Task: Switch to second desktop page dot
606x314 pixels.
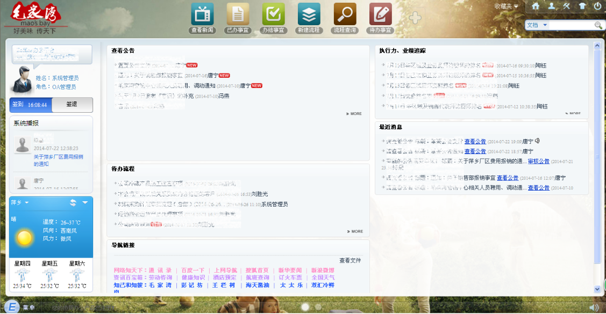Action: (x=318, y=307)
